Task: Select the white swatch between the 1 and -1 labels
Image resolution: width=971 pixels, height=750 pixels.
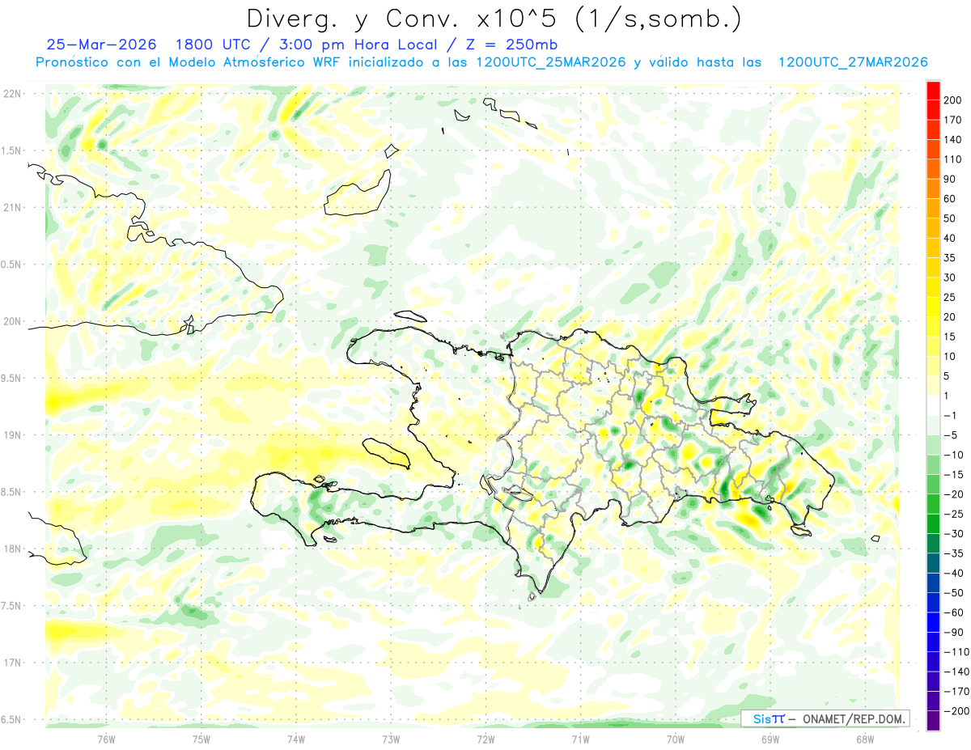Action: (x=933, y=405)
